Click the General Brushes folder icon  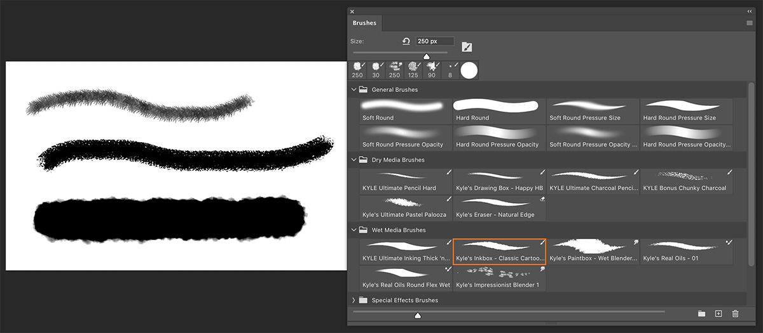pyautogui.click(x=364, y=90)
